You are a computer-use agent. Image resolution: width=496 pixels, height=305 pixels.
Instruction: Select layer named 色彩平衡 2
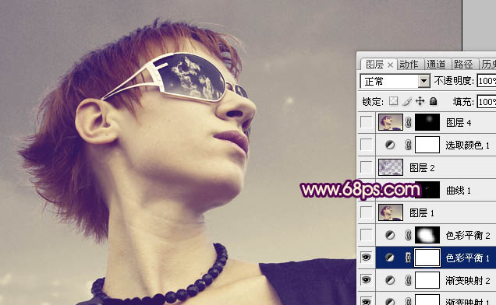click(x=467, y=235)
